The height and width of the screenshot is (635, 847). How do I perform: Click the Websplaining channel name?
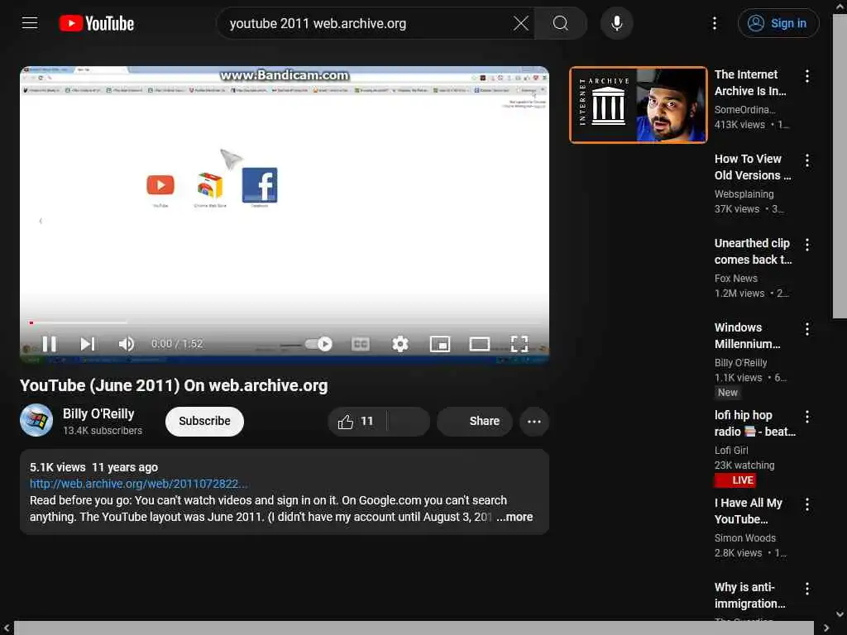(744, 193)
